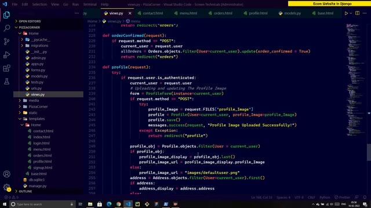Click the Python language mode in status bar
This screenshot has width=371, height=208.
pos(325,197)
